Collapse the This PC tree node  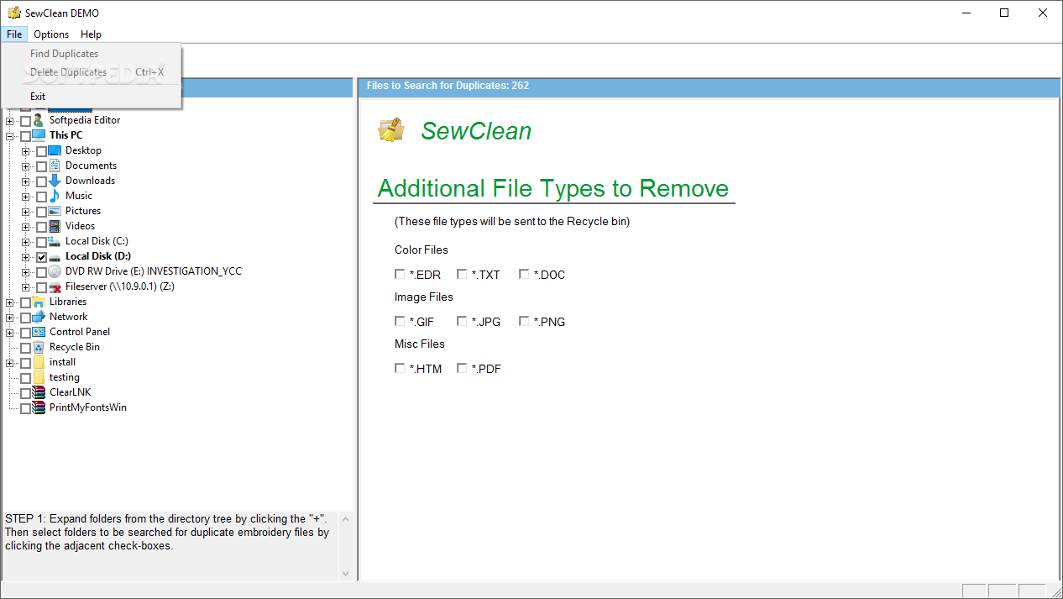tap(10, 135)
